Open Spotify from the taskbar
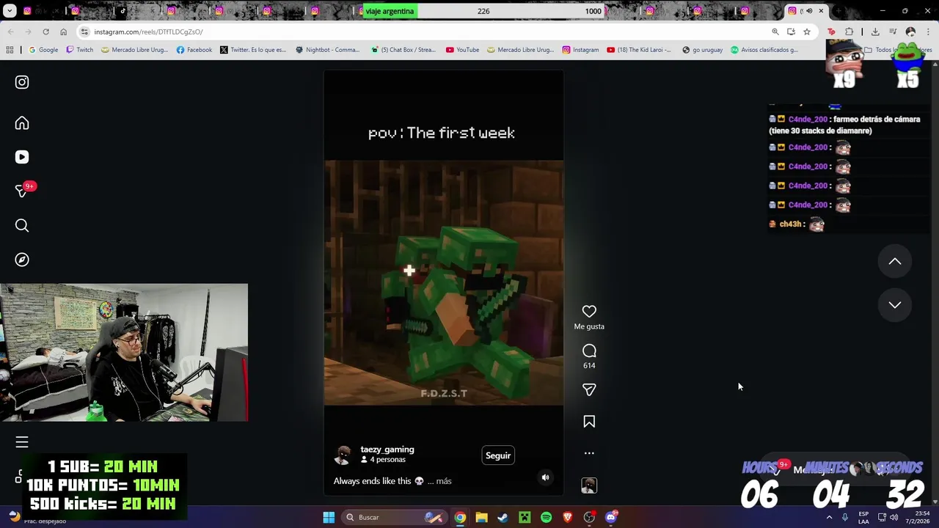 pos(546,518)
